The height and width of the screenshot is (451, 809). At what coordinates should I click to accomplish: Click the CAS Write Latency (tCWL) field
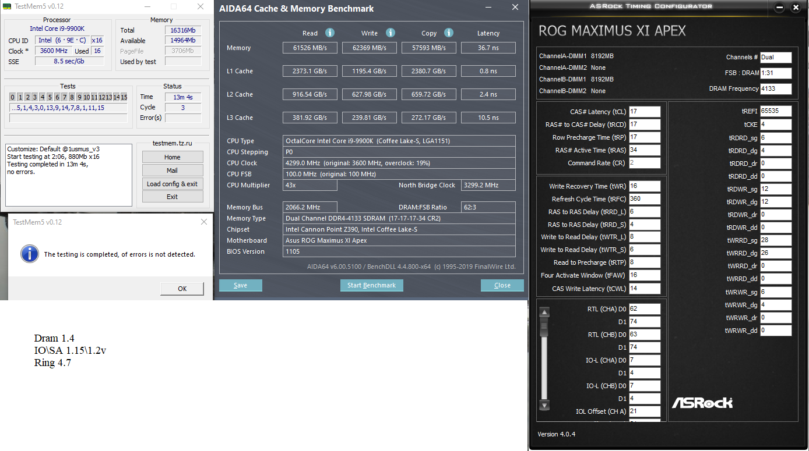point(645,289)
